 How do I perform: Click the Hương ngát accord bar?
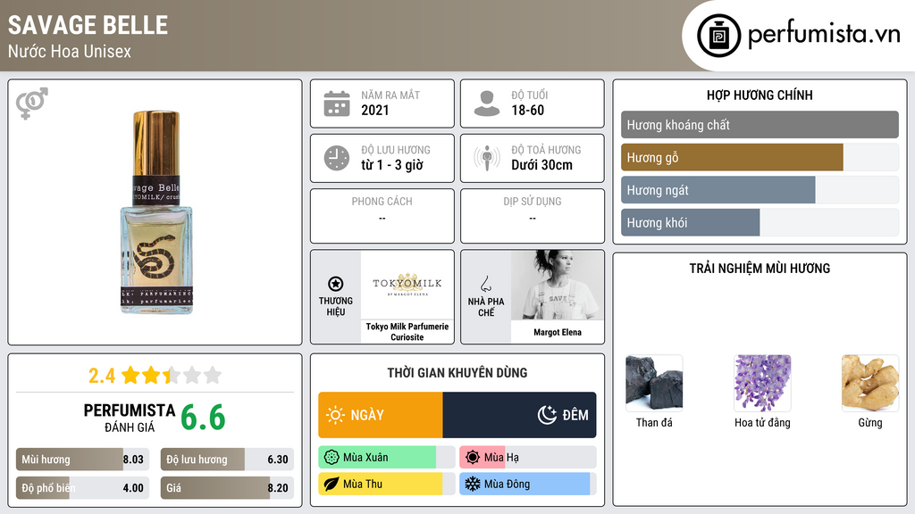(x=760, y=190)
